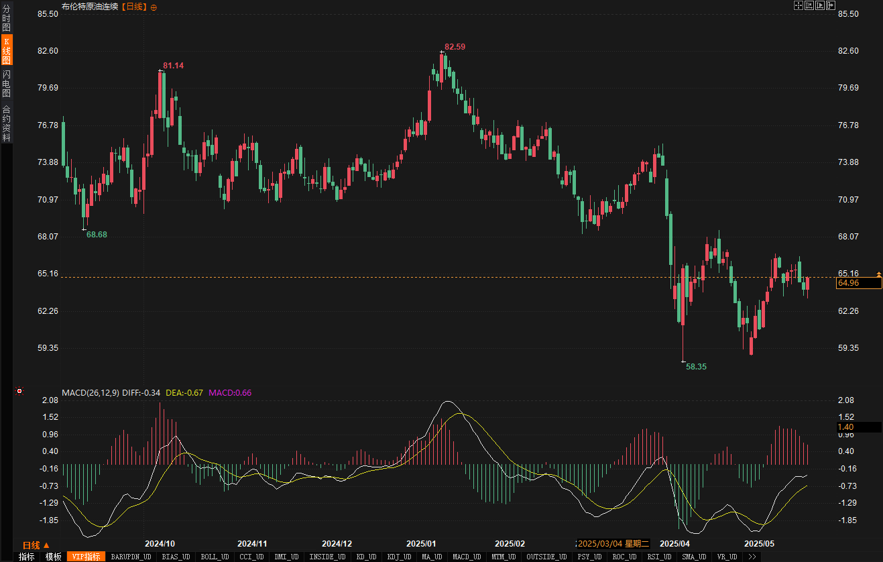Open the 闪电图 view

click(x=7, y=83)
